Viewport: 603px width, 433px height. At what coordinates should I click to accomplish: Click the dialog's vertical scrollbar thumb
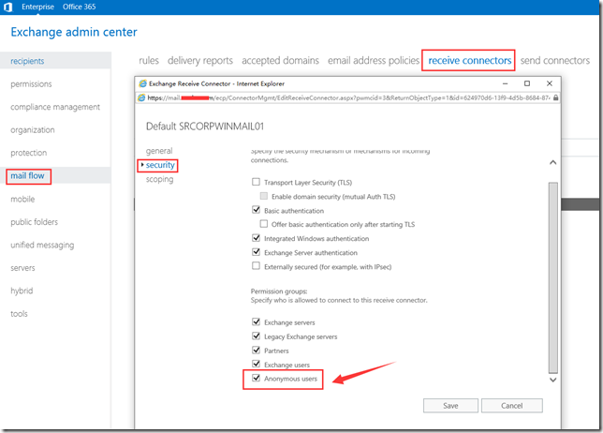pyautogui.click(x=553, y=277)
